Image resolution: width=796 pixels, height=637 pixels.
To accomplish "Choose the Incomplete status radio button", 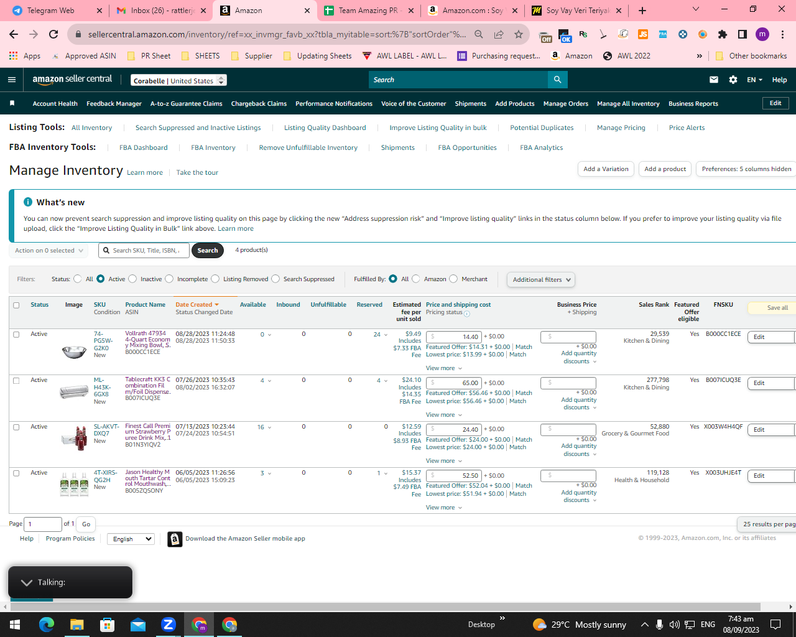I will pyautogui.click(x=169, y=279).
